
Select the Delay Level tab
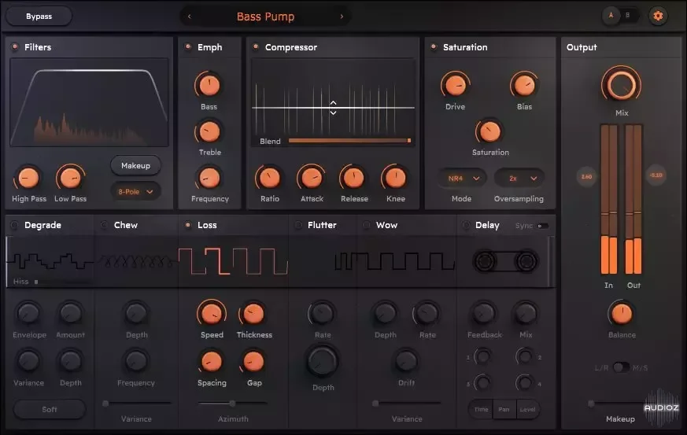tap(527, 409)
